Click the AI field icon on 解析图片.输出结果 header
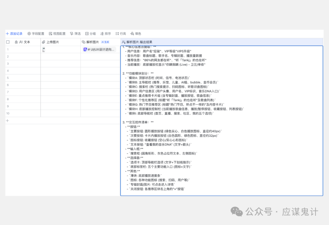329x225 pixels. coord(123,42)
